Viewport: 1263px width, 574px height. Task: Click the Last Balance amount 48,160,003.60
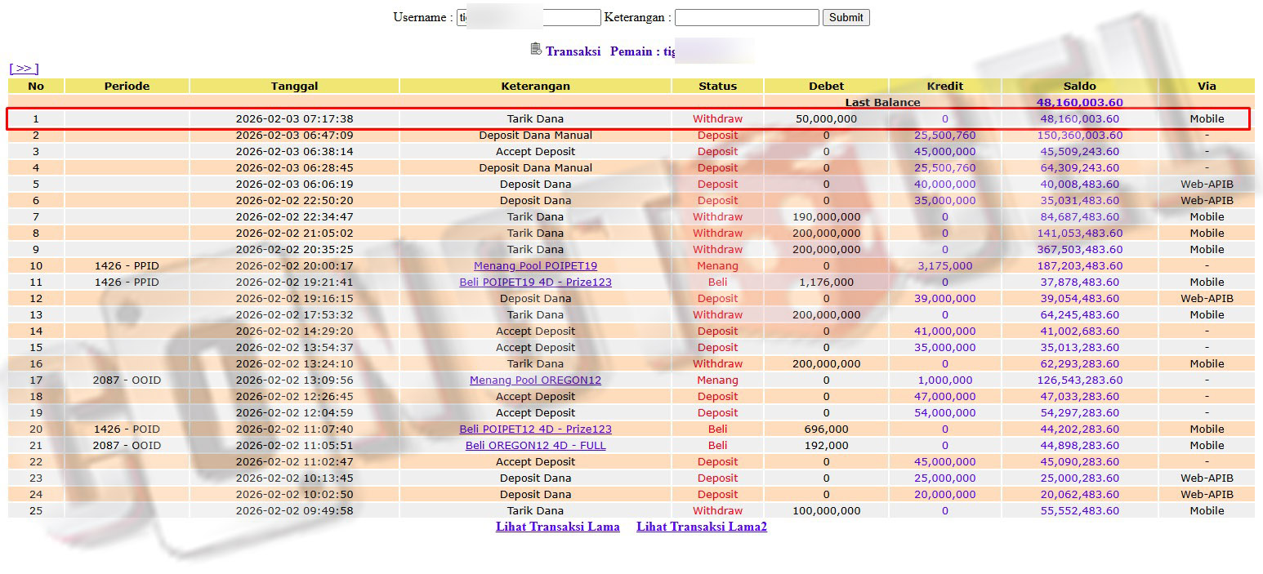tap(1079, 102)
